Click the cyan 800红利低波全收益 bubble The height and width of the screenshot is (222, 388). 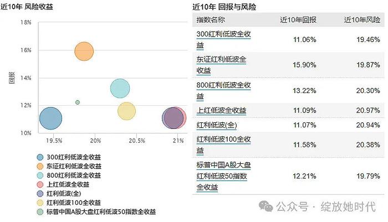click(120, 88)
